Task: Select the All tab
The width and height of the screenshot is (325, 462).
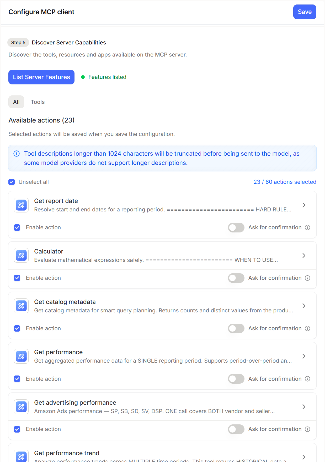Action: coord(16,102)
